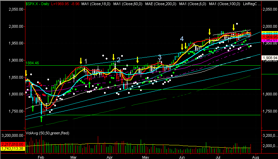Select the red 1,969.95 price tag
Image resolution: width=278 pixels, height=159 pixels.
[x=270, y=37]
